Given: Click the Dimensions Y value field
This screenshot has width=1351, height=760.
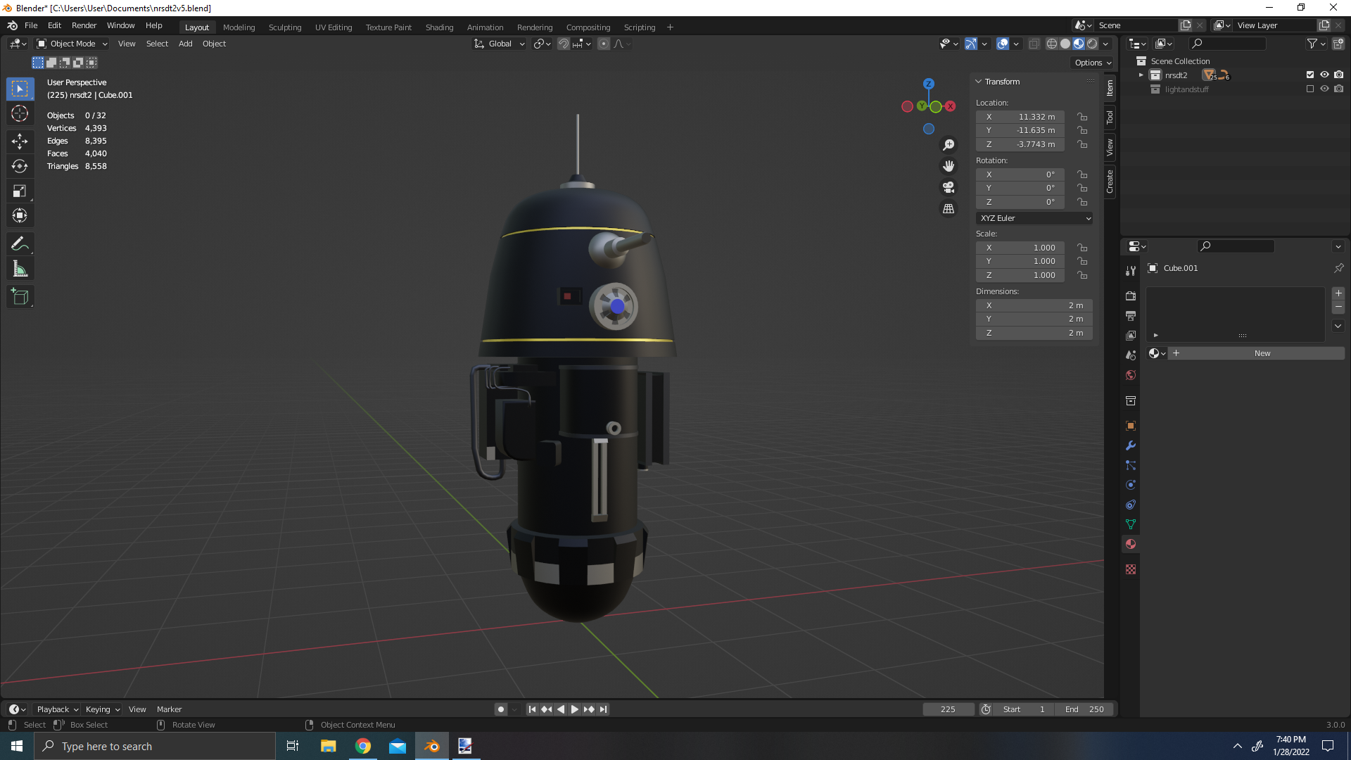Looking at the screenshot, I should (x=1034, y=319).
